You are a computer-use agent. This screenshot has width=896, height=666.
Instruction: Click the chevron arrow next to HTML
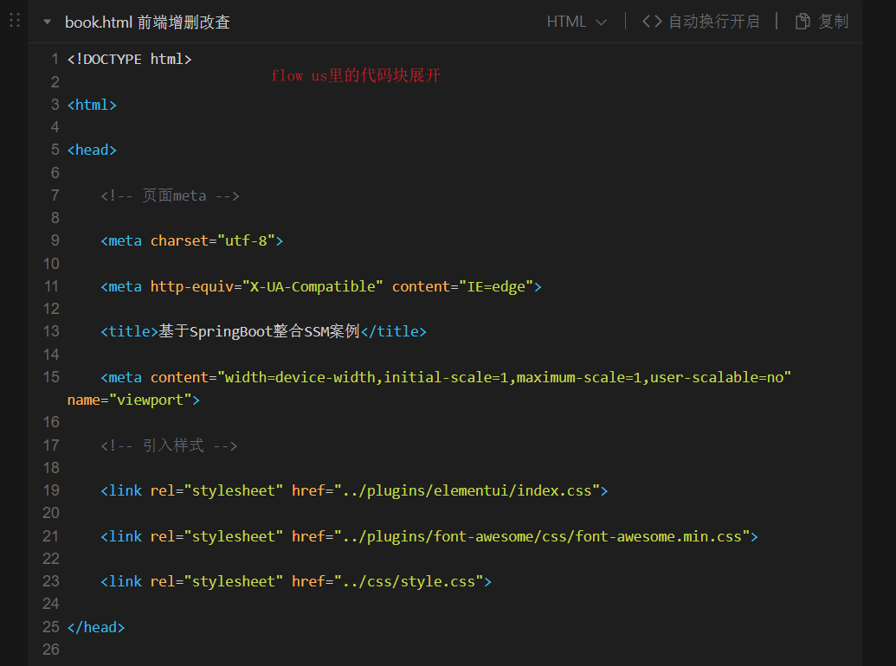click(602, 22)
